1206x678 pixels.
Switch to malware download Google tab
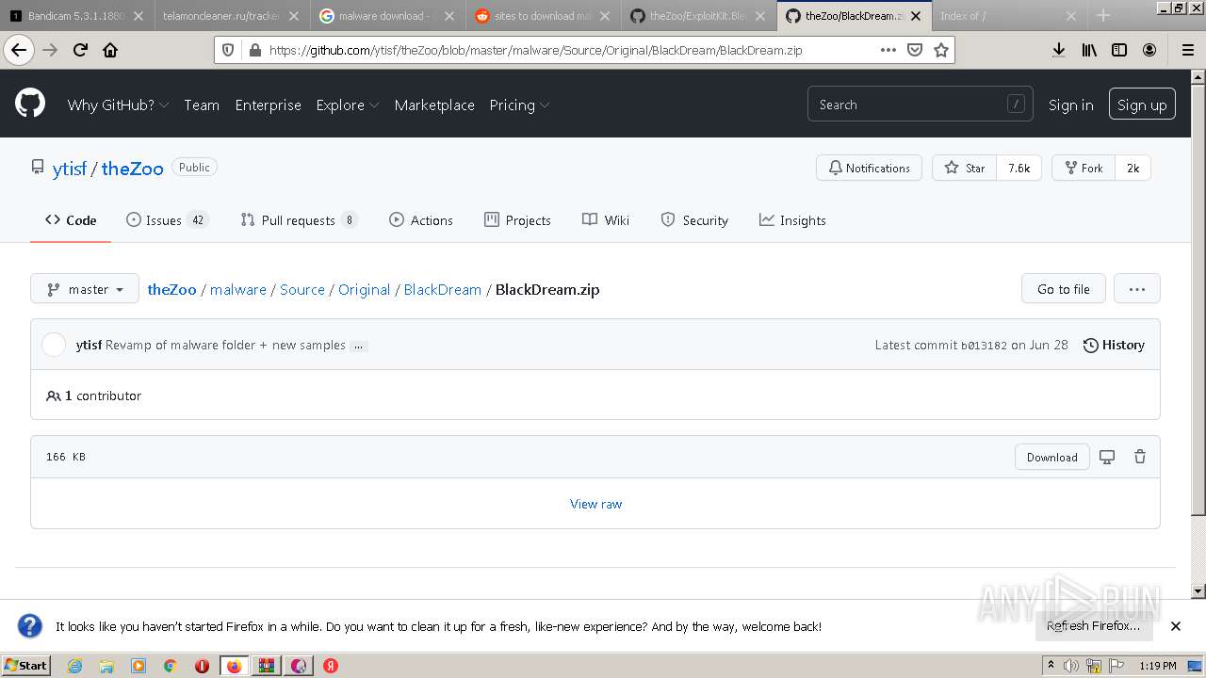(x=386, y=16)
